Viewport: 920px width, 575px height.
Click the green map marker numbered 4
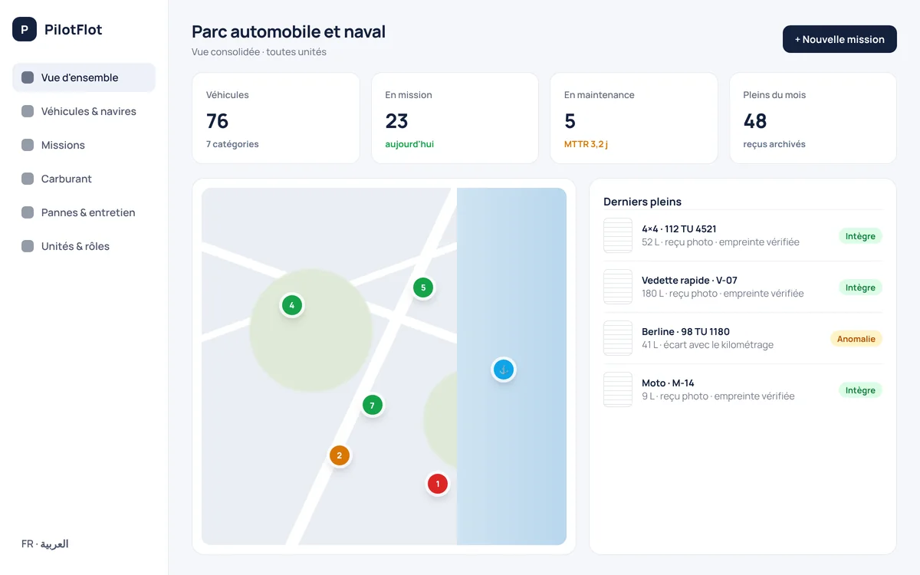tap(291, 305)
